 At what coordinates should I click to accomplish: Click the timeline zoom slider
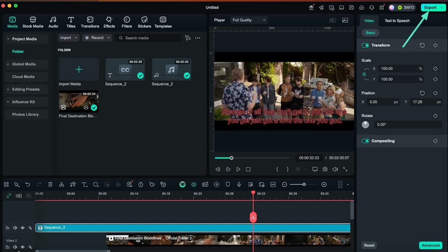coord(303,185)
